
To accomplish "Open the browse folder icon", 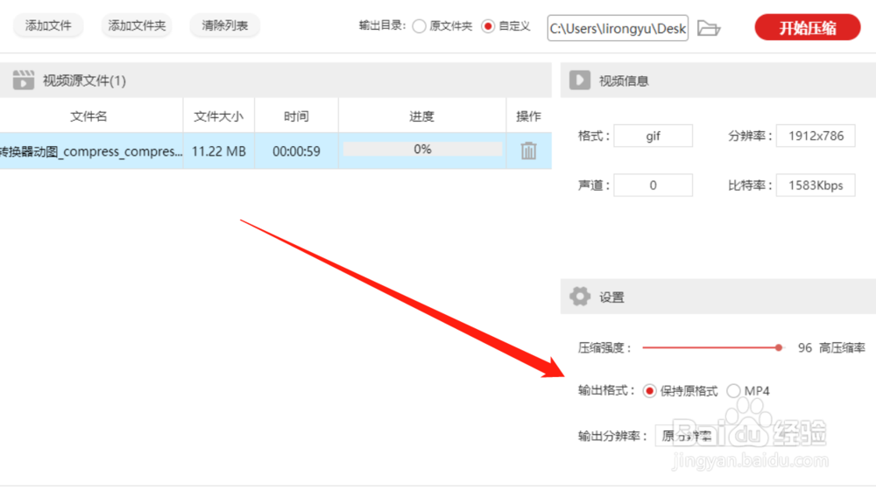I will coord(709,28).
